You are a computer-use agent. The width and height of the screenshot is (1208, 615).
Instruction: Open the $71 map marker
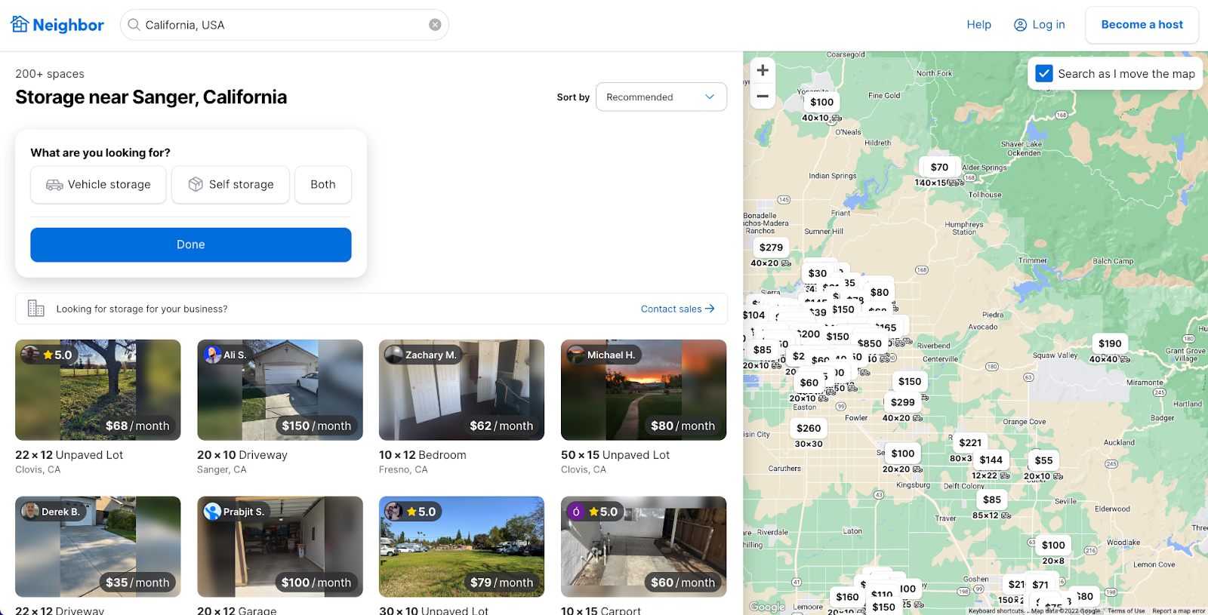click(1040, 584)
